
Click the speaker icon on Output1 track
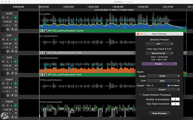[x=16, y=84]
